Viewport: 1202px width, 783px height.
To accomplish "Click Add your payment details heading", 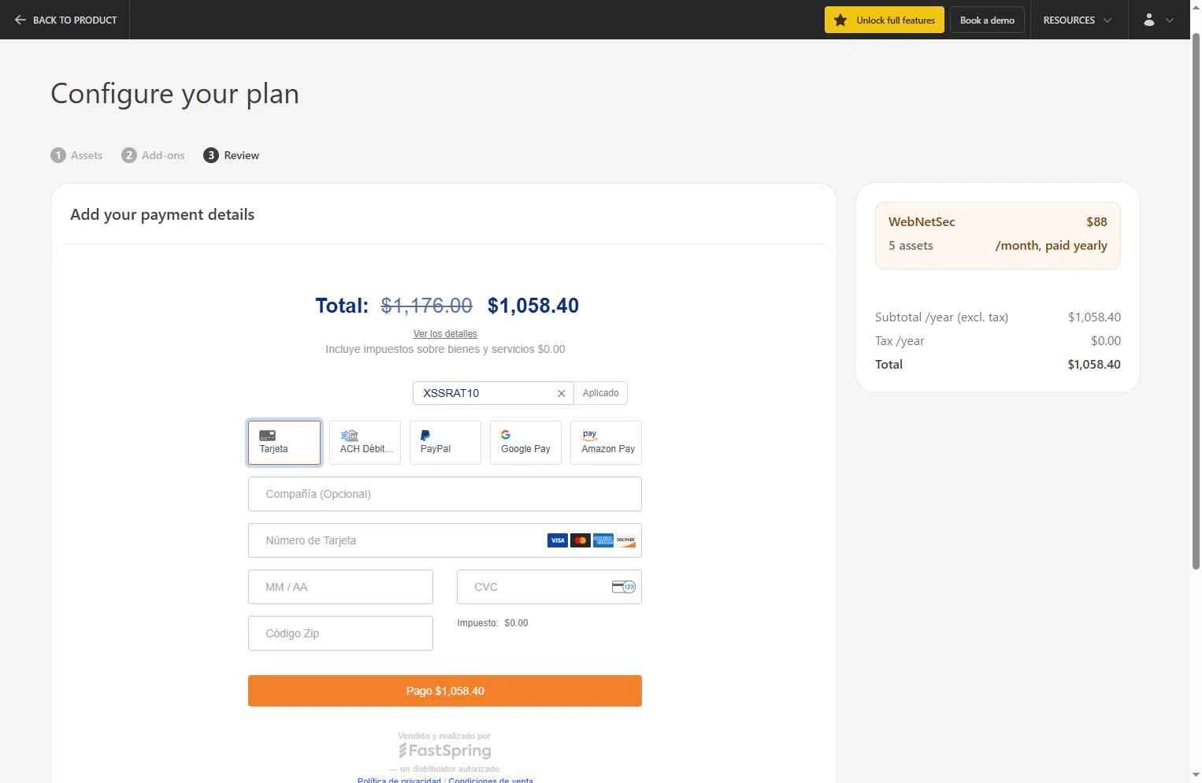I will pos(162,214).
